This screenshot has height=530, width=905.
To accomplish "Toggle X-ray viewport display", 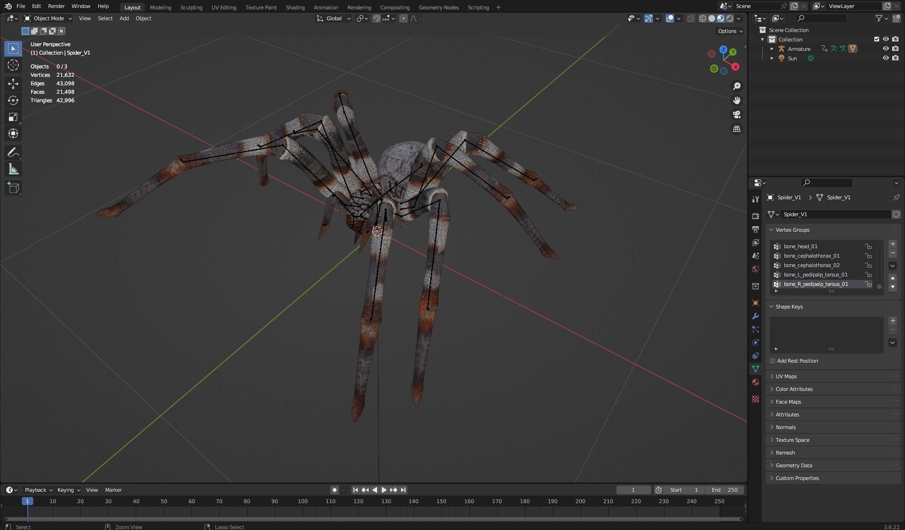I will (x=691, y=18).
